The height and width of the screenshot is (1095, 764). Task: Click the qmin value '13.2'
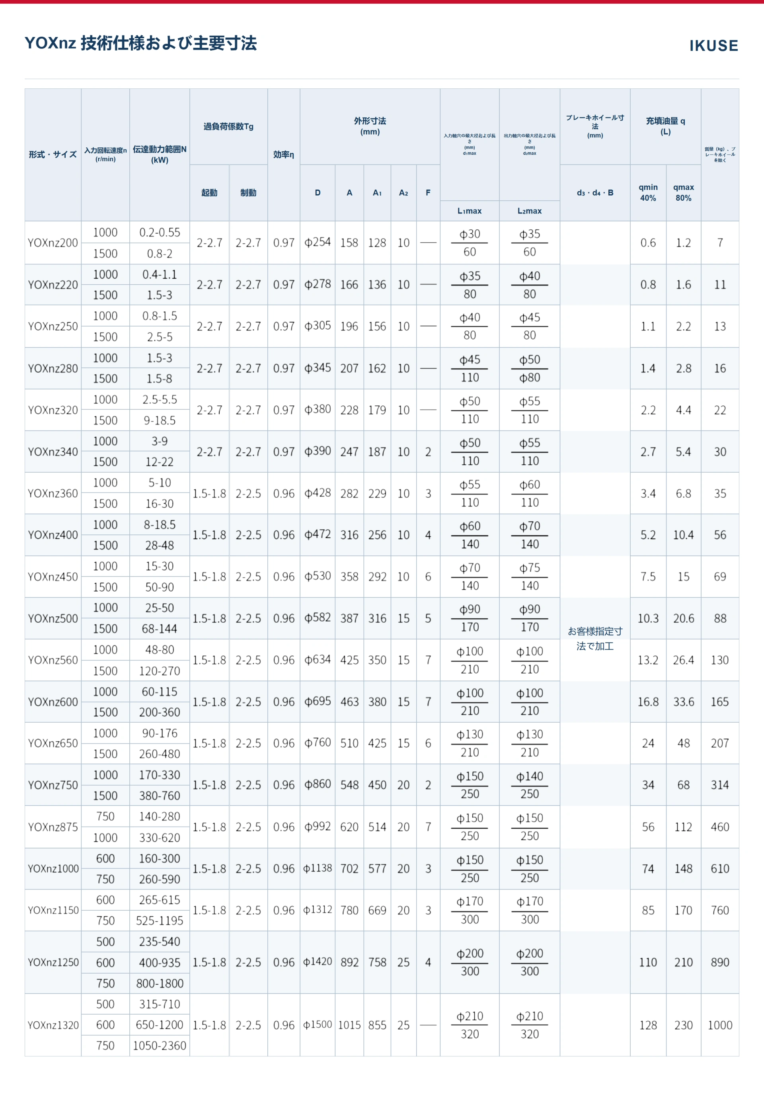tap(648, 660)
